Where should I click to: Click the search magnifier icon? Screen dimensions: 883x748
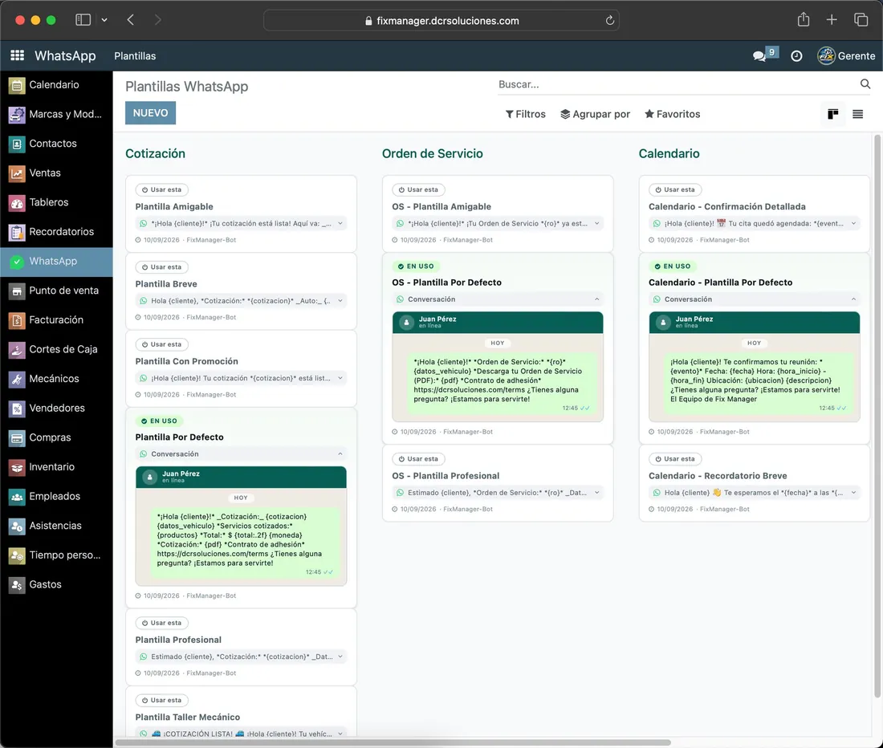[x=865, y=83]
